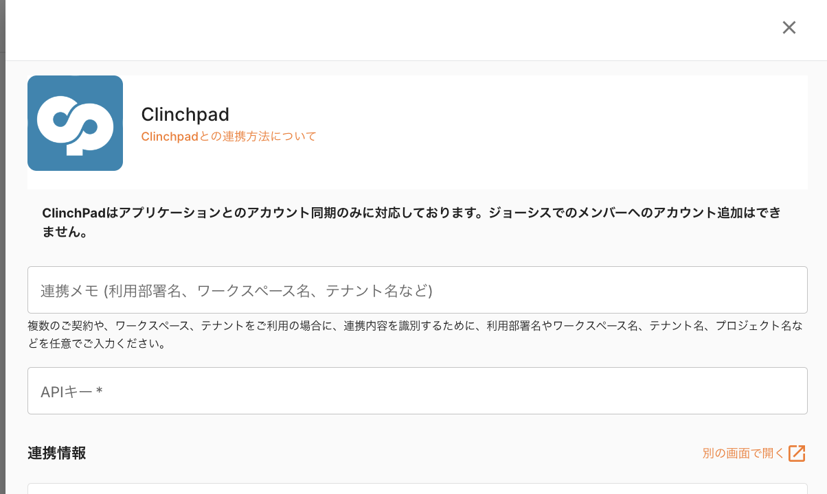
Task: Click the white infinity symbol inside the logo
Action: pyautogui.click(x=75, y=123)
